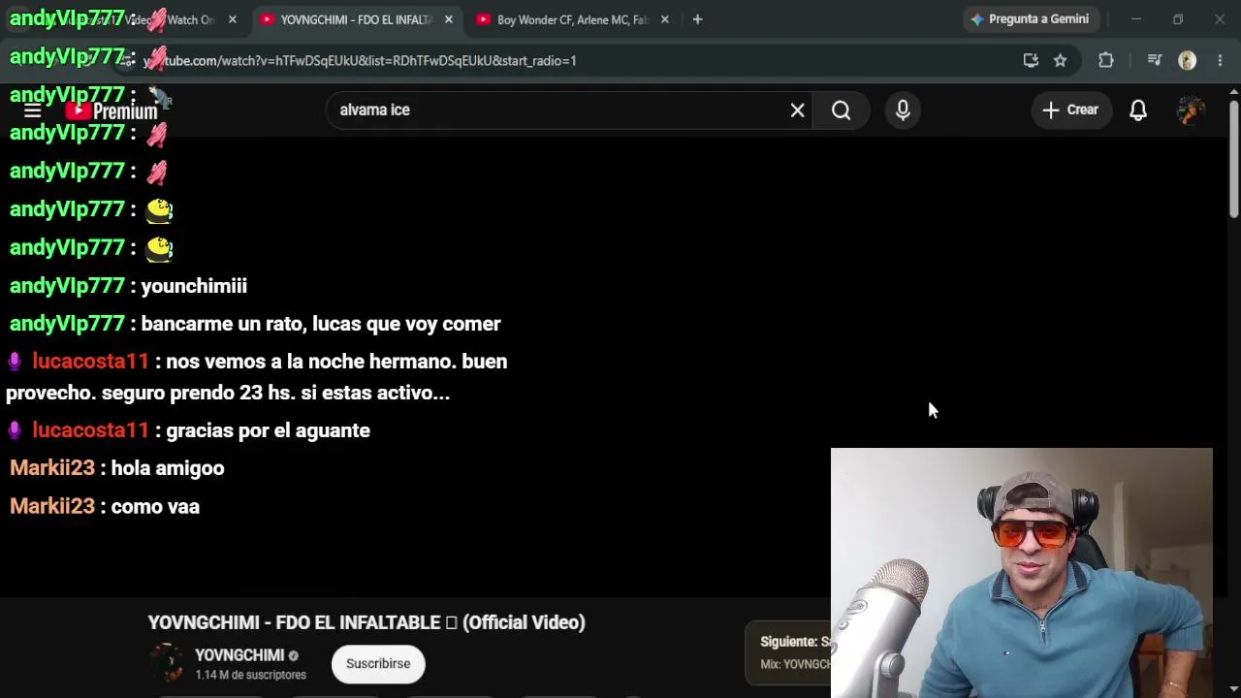This screenshot has height=698, width=1241.
Task: Open Chrome media controls icon
Action: click(x=1154, y=60)
